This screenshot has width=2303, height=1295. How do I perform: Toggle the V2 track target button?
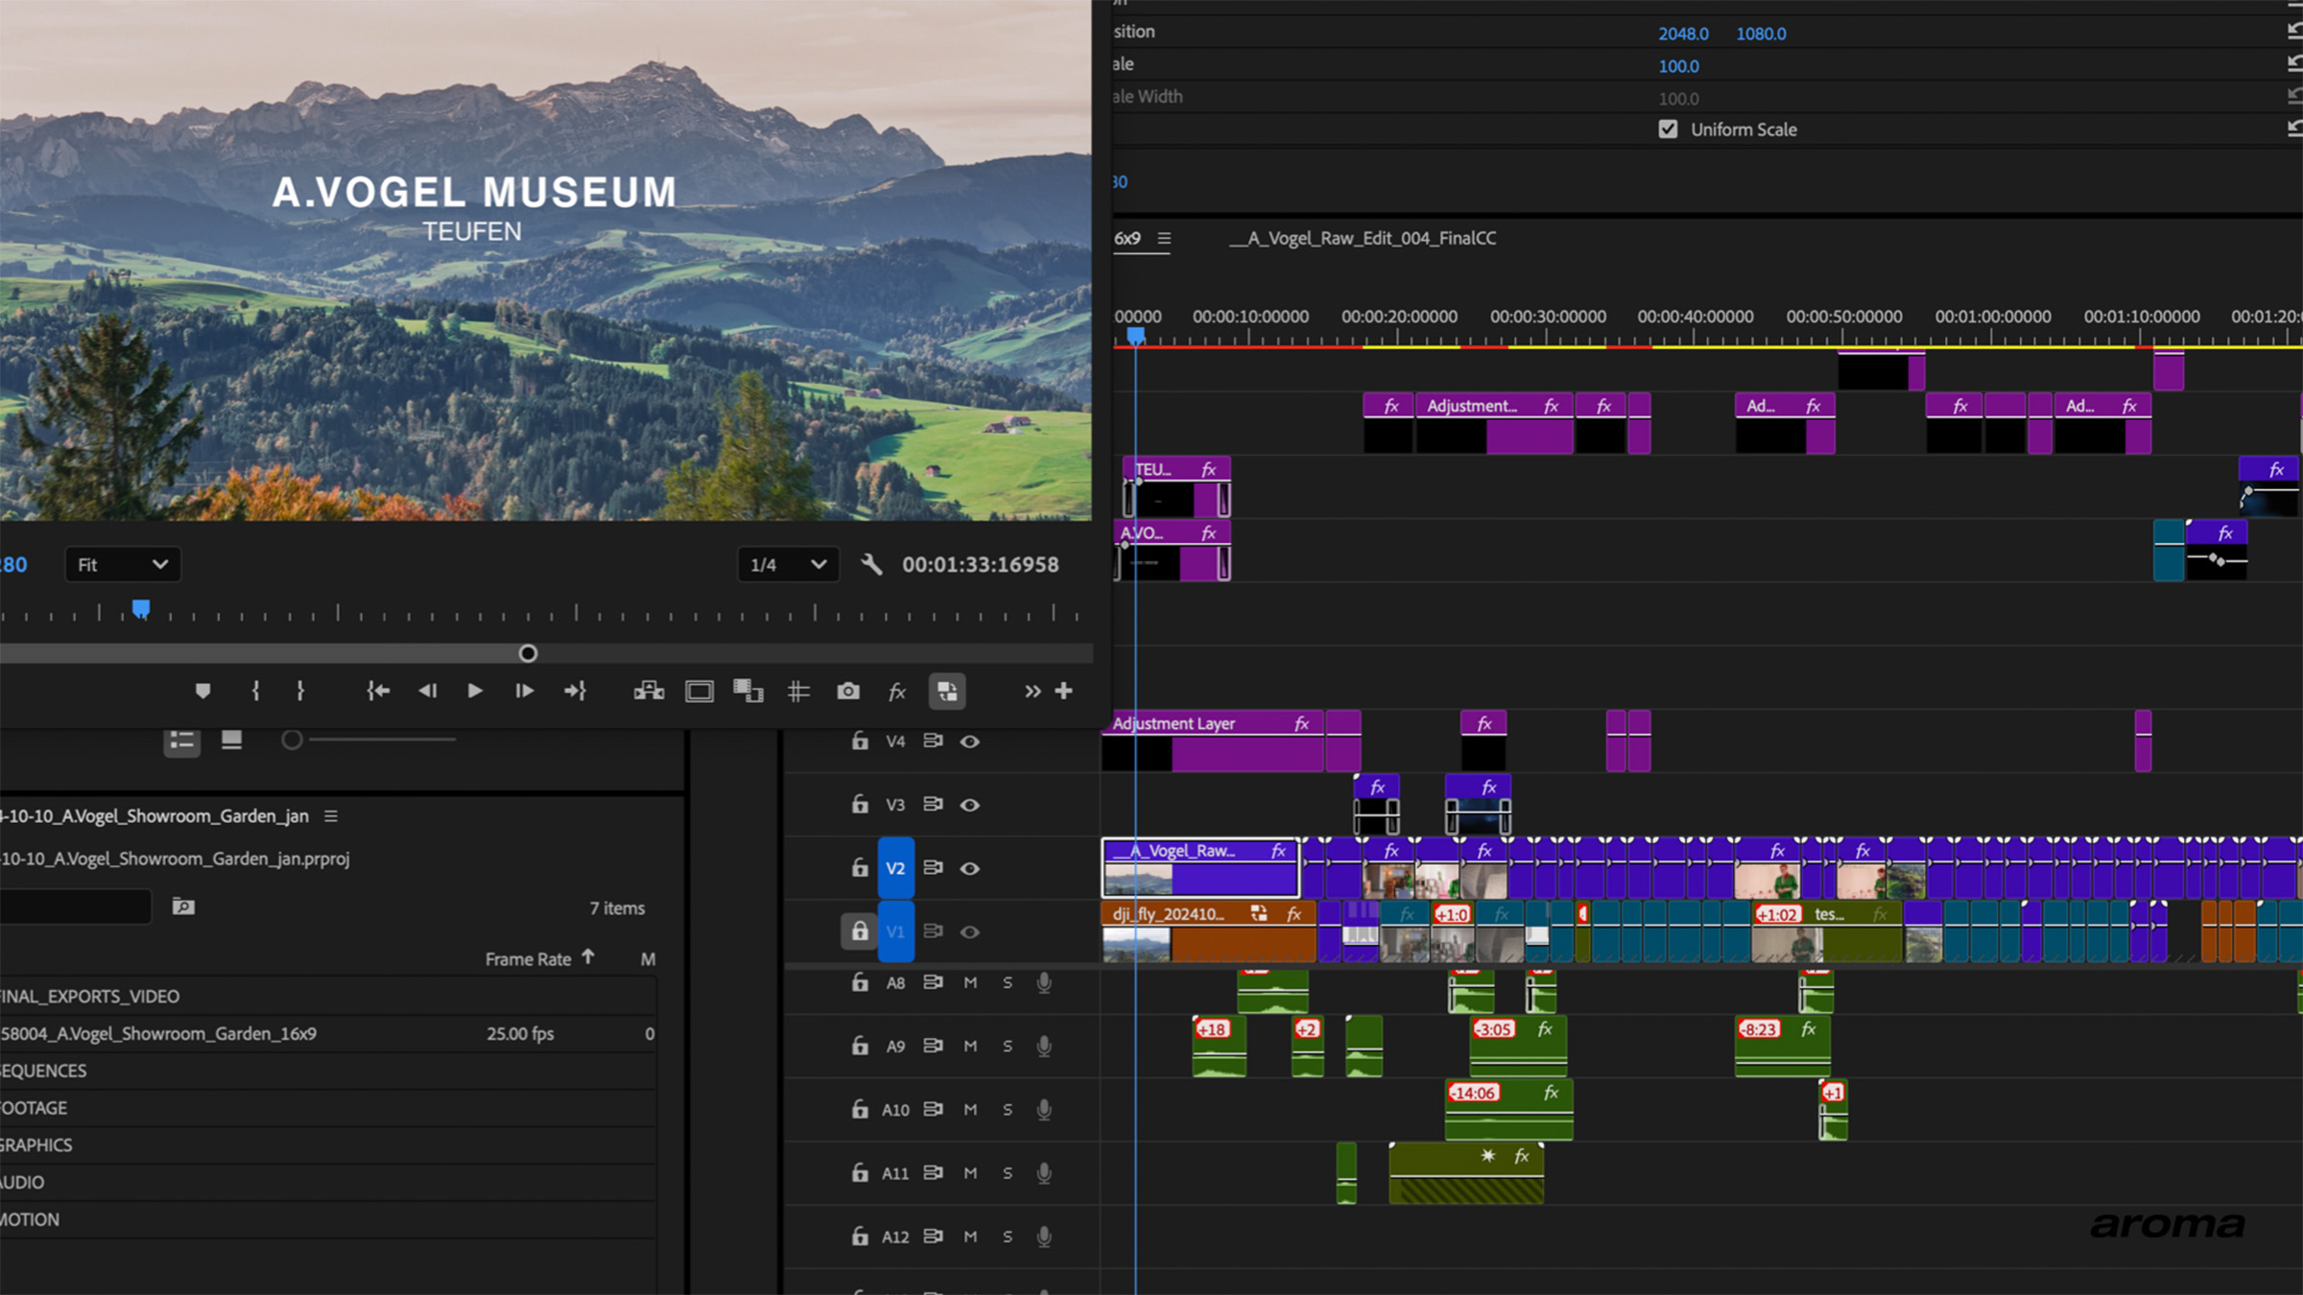tap(895, 868)
